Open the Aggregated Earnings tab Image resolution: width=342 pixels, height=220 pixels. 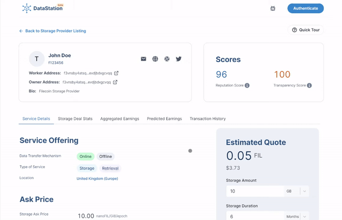119,119
